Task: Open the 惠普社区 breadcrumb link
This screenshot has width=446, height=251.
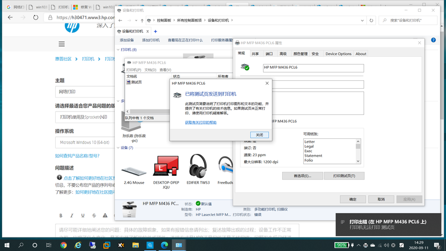Action: tap(63, 59)
